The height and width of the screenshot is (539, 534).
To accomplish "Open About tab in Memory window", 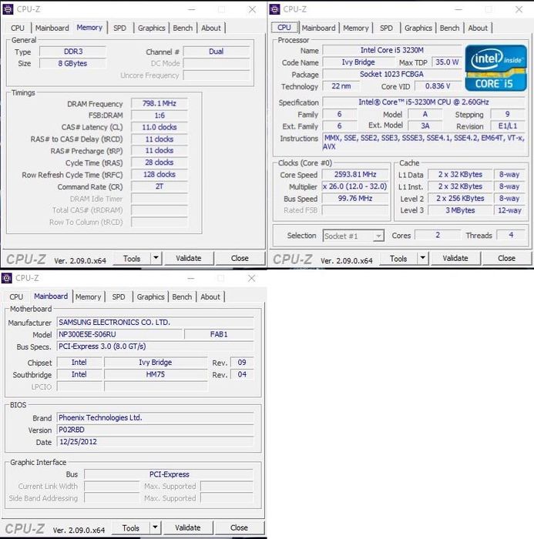I will point(211,28).
